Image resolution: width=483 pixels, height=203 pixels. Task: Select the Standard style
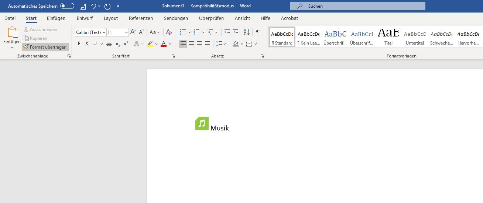(282, 37)
